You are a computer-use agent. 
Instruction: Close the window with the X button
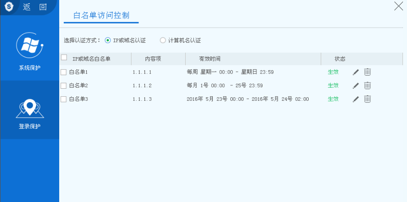(x=398, y=6)
